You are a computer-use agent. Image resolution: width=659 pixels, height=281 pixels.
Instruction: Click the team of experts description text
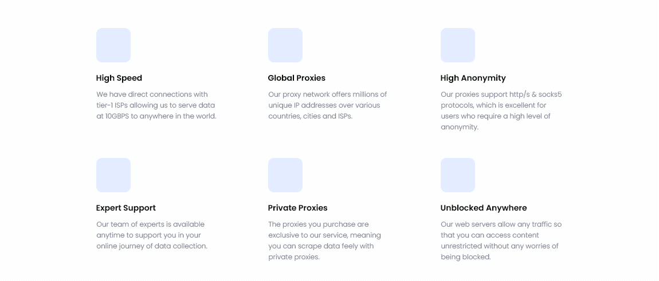pos(152,235)
